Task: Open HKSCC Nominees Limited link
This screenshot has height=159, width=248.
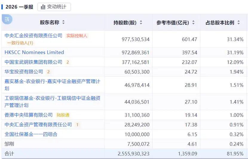Action: tap(34, 52)
